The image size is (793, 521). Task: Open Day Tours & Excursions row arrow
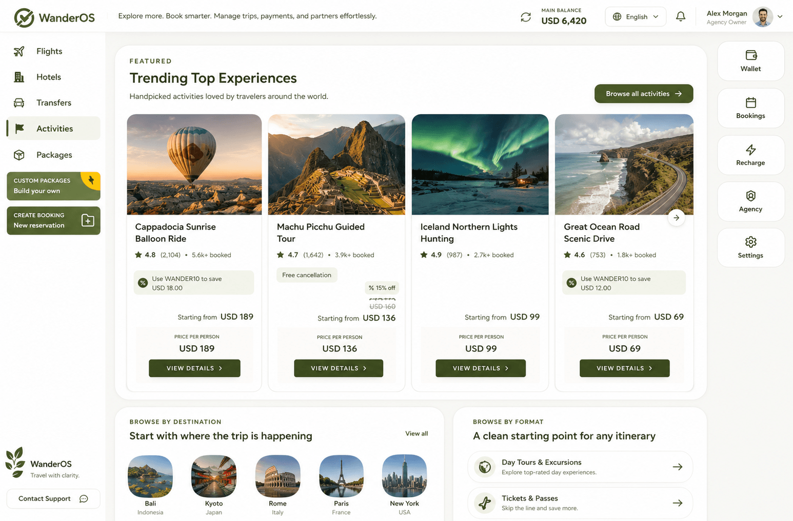678,467
